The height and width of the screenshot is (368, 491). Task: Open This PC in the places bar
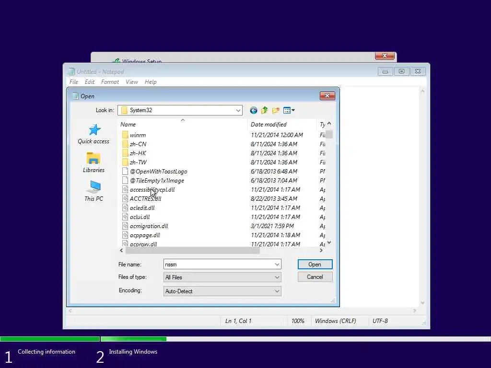click(94, 191)
